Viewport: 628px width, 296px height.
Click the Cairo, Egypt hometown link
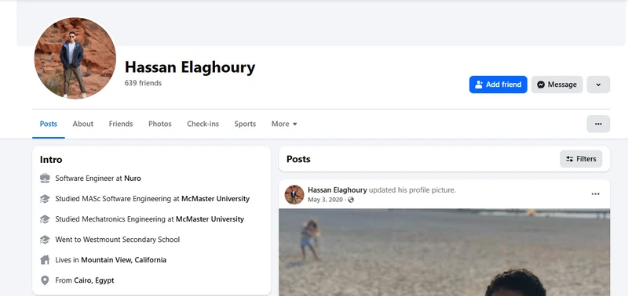click(94, 280)
